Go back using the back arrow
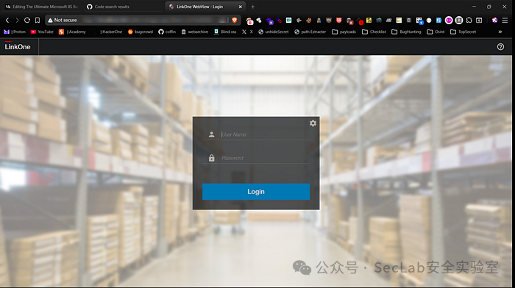515x288 pixels. pos(7,21)
